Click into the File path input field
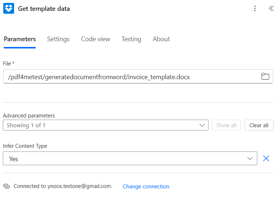280x197 pixels. [x=138, y=76]
